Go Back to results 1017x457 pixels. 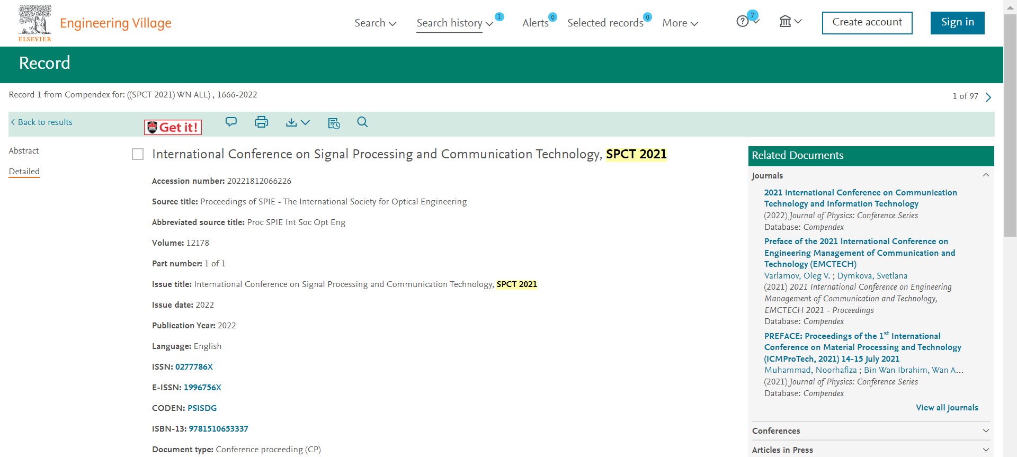tap(41, 122)
